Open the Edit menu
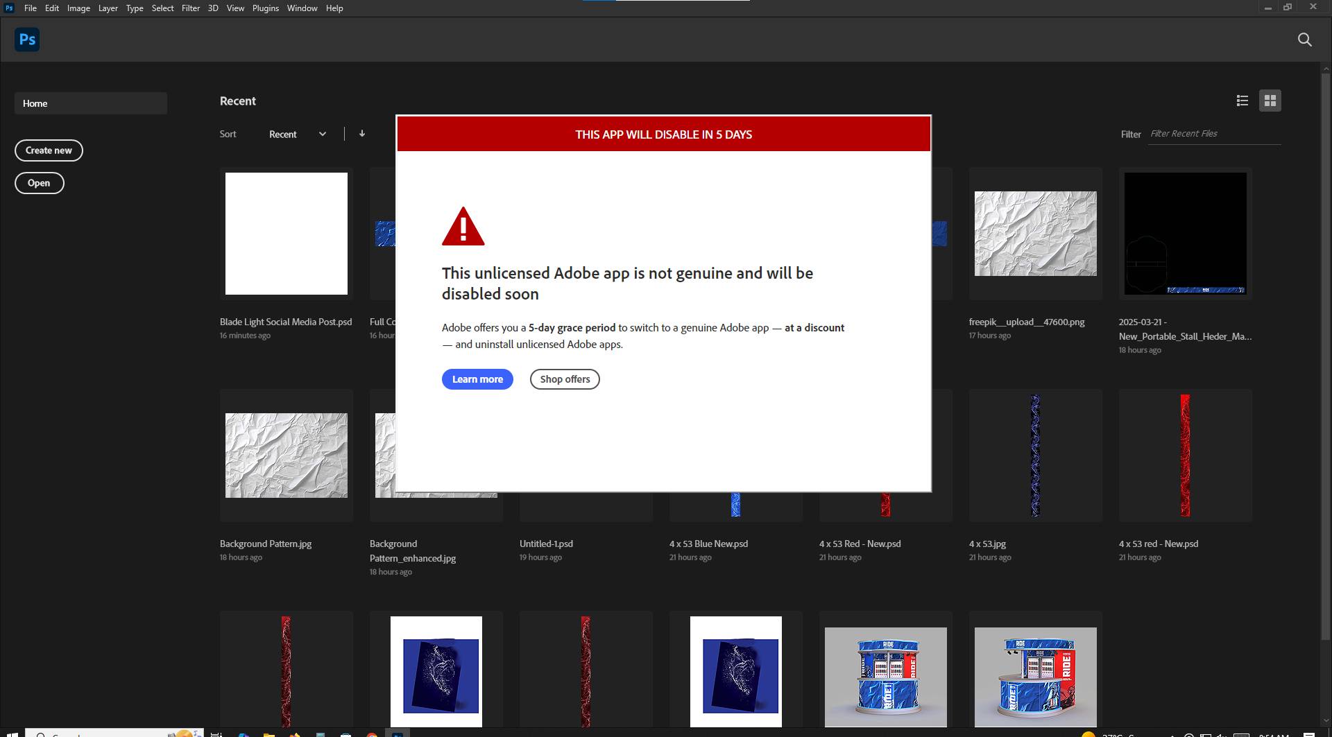The width and height of the screenshot is (1332, 737). (x=52, y=8)
